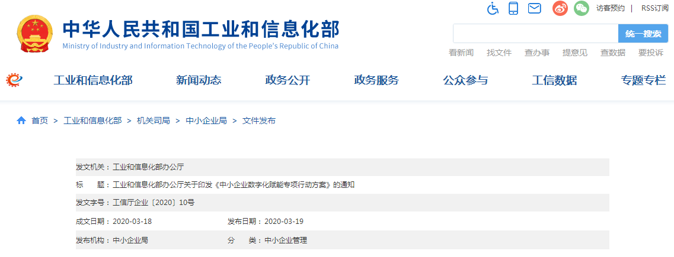Viewport: 674px width, 257px height.
Task: Select 看新闻 search shortcut
Action: pos(461,53)
